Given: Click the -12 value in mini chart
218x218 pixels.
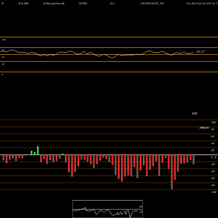Looking at the screenshot, I should click(141, 212).
